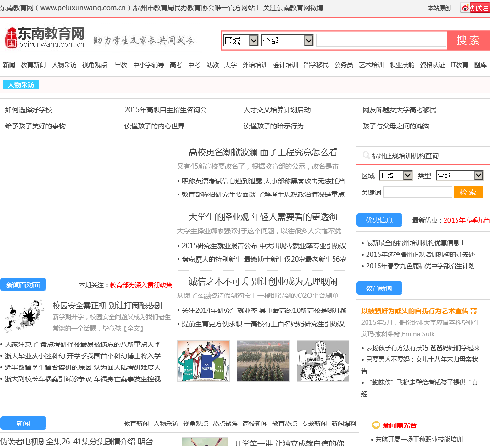The width and height of the screenshot is (490, 446).
Task: Click the blue 新闻 section button at the bottom
Action: [23, 423]
